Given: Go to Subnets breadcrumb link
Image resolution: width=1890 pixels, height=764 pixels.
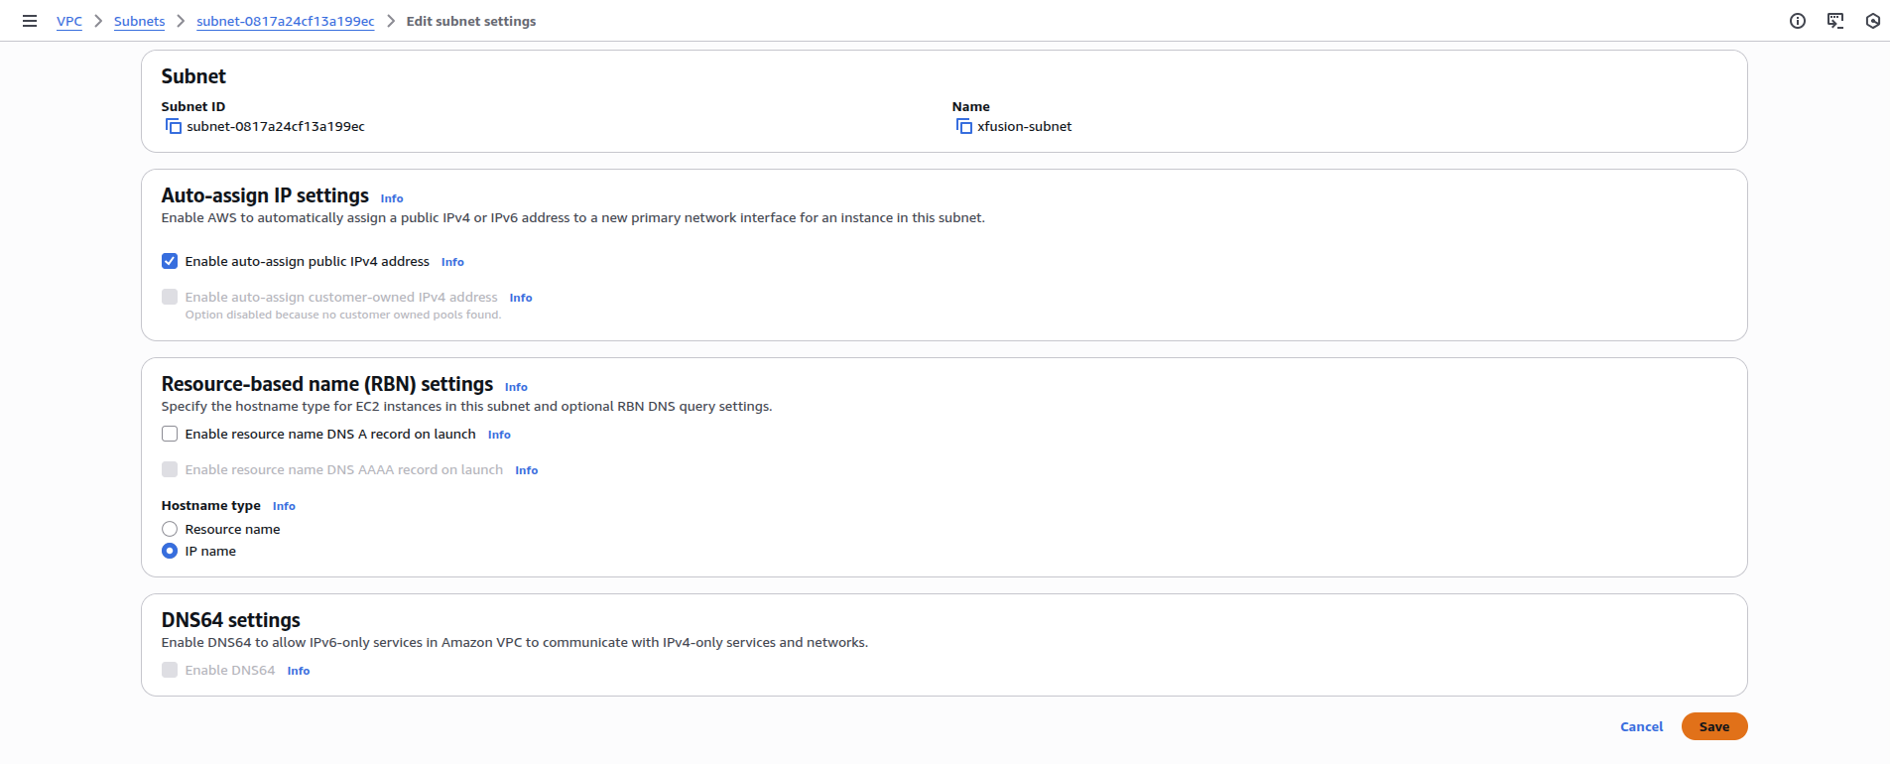Looking at the screenshot, I should pyautogui.click(x=139, y=21).
